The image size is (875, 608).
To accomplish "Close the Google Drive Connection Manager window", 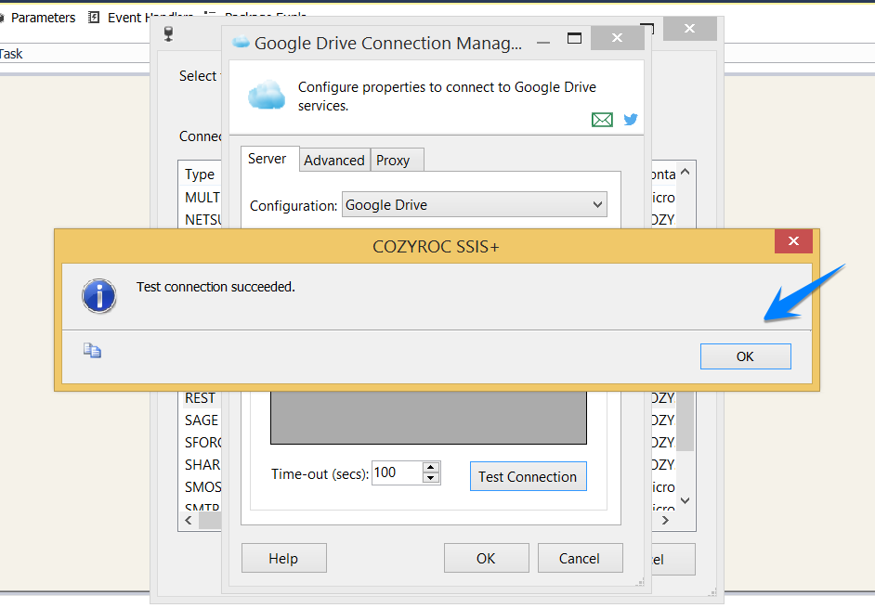I will click(x=617, y=38).
